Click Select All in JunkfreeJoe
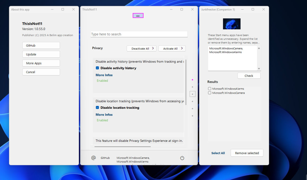The width and height of the screenshot is (307, 180). [x=218, y=153]
